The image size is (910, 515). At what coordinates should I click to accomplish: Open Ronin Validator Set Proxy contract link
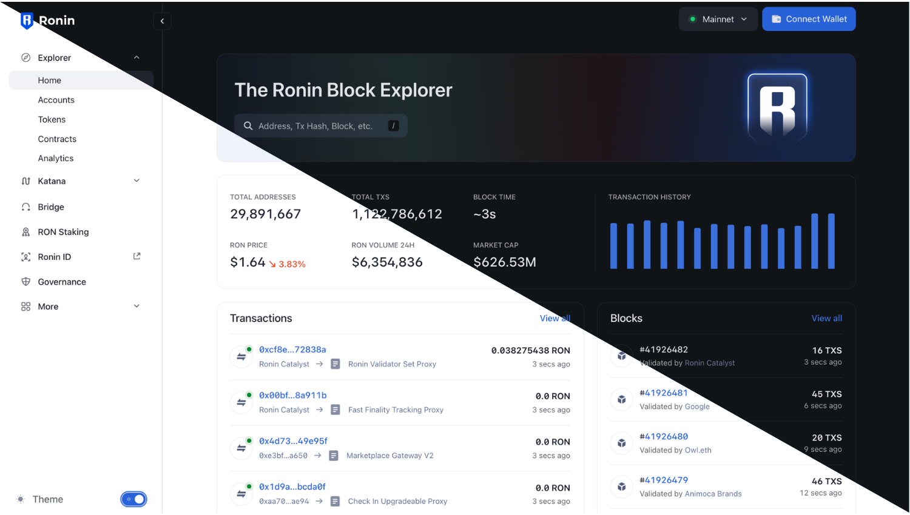click(x=392, y=364)
